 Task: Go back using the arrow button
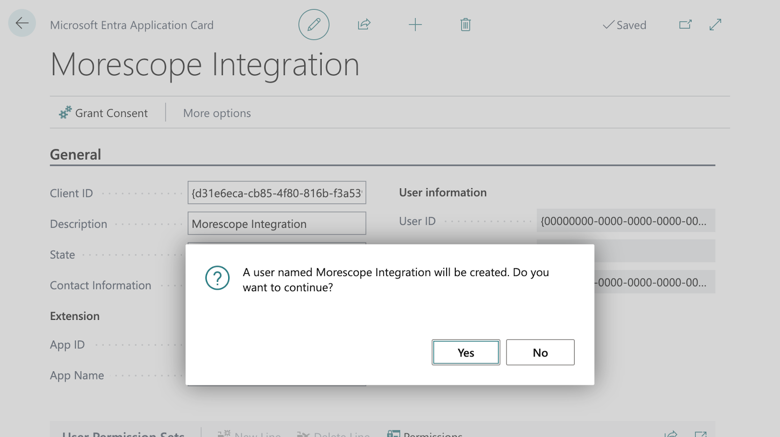pos(22,23)
